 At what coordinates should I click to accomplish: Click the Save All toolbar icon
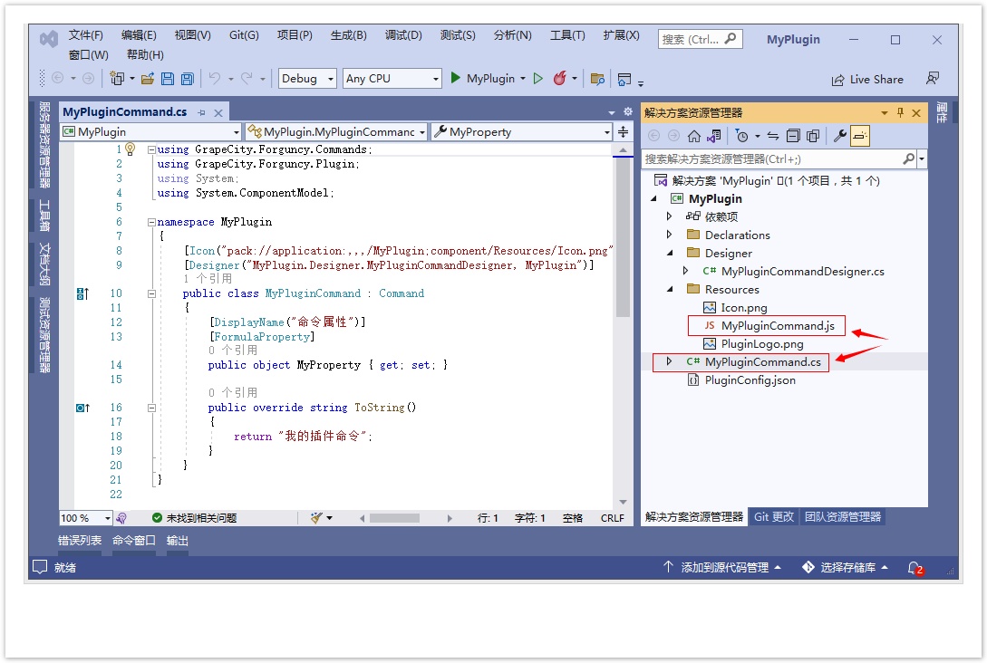(x=187, y=79)
